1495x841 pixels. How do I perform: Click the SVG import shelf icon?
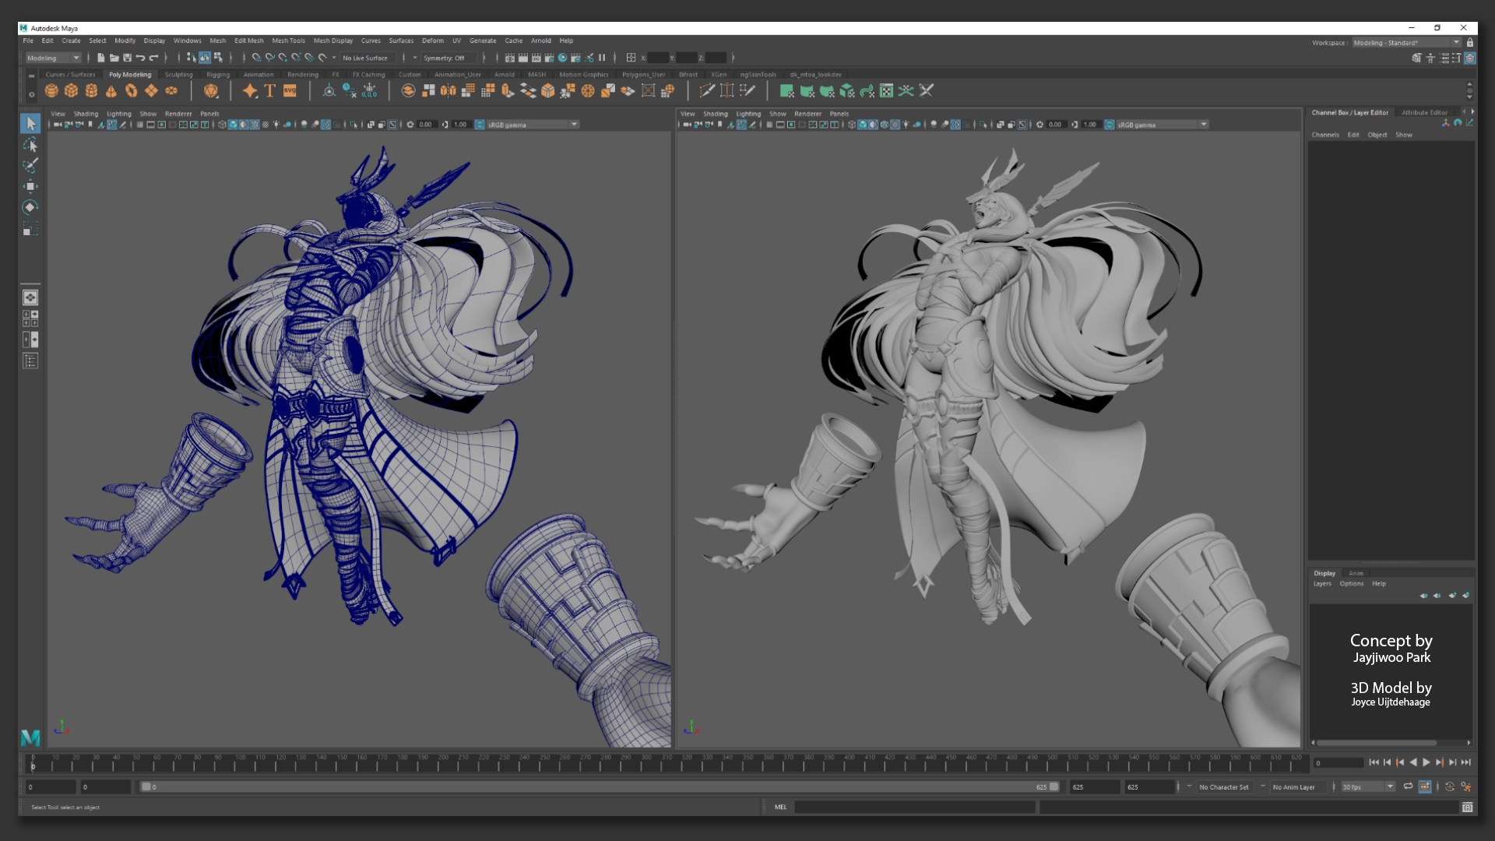click(290, 91)
